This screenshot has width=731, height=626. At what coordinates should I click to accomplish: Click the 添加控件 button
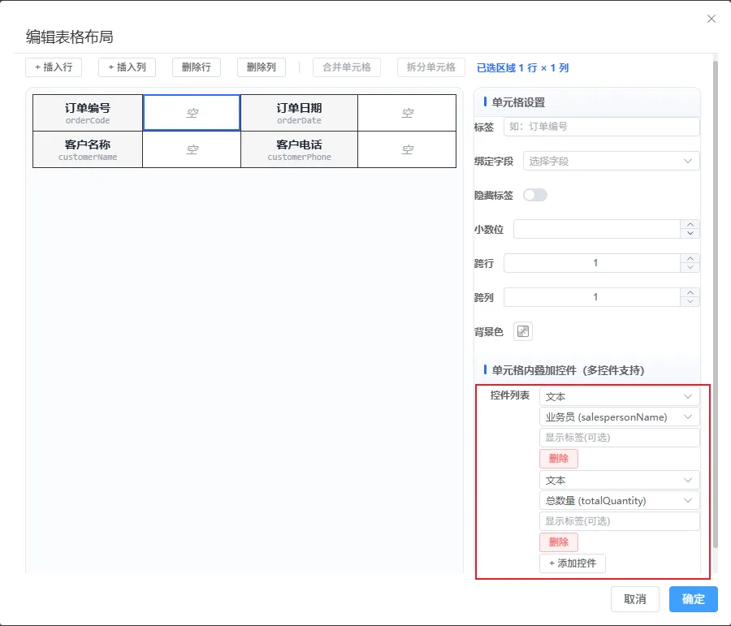(x=573, y=563)
